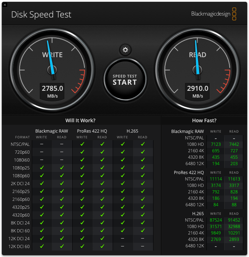
Task: Click H.265 NTSC/PAL read value 91452
Action: 234,220
